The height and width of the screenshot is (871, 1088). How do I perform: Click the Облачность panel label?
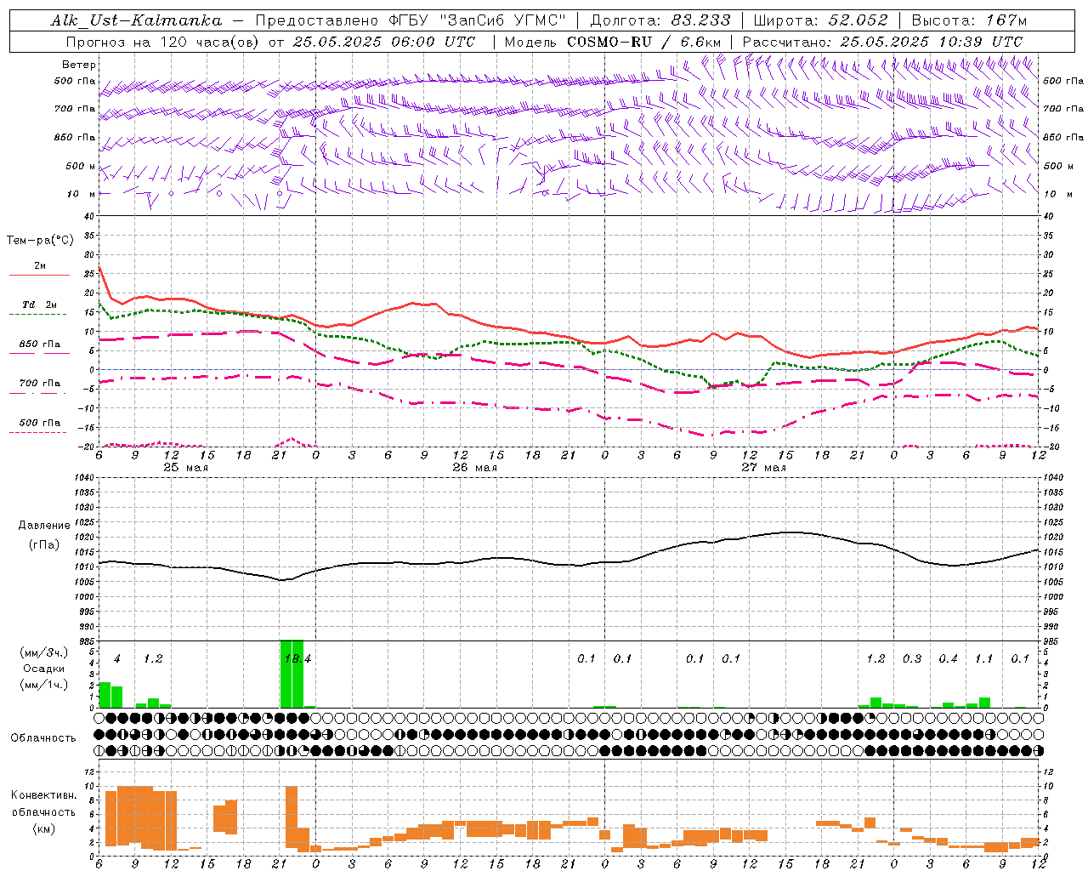tap(43, 738)
